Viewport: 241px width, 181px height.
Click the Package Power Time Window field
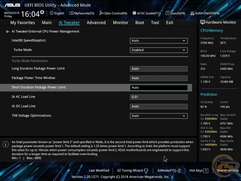[x=159, y=78]
